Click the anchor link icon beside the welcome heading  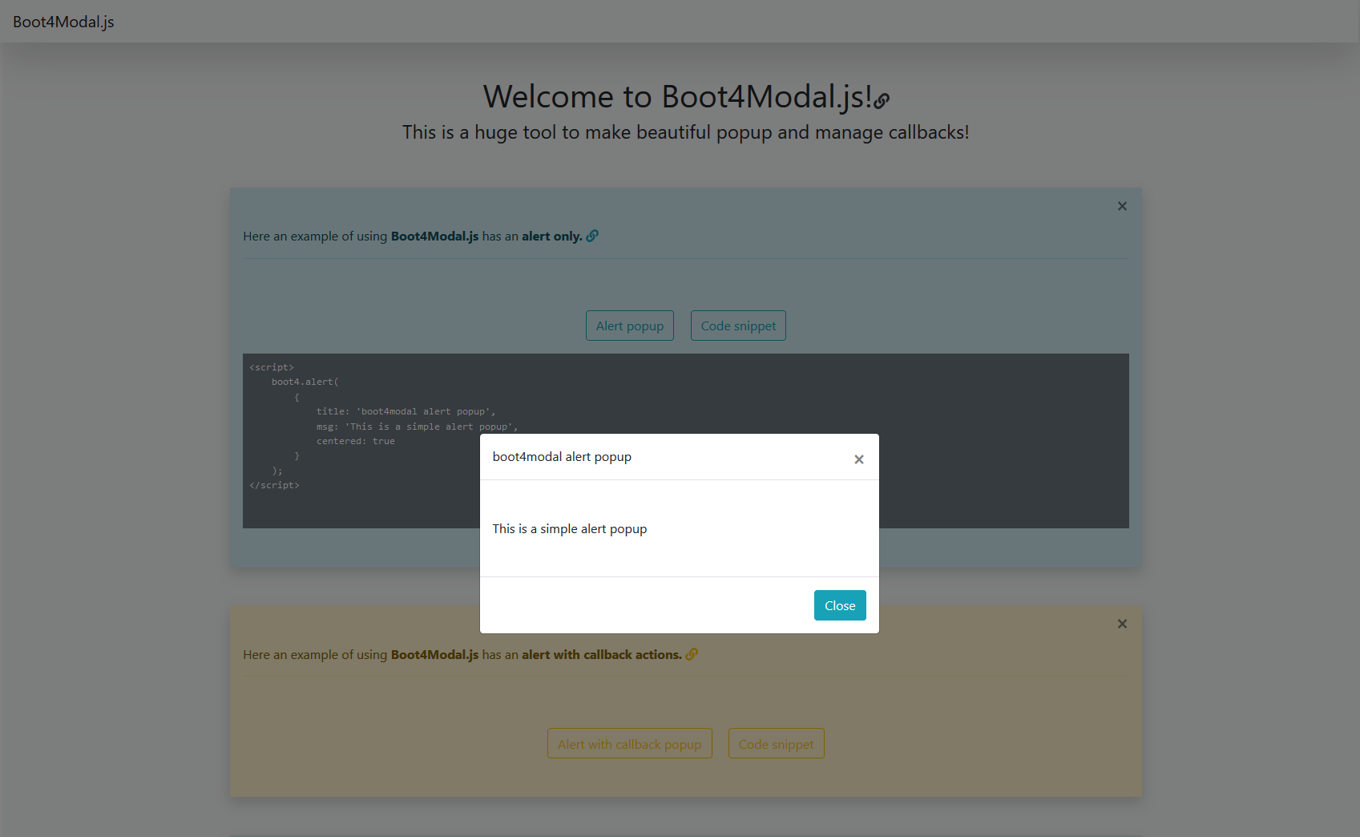click(883, 100)
